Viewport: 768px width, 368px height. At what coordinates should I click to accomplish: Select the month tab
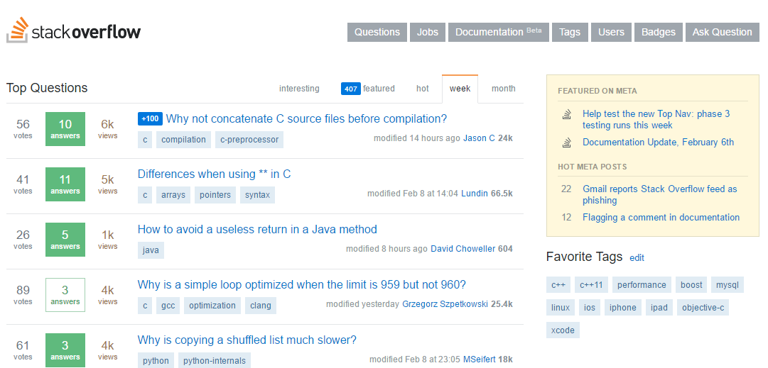[503, 89]
